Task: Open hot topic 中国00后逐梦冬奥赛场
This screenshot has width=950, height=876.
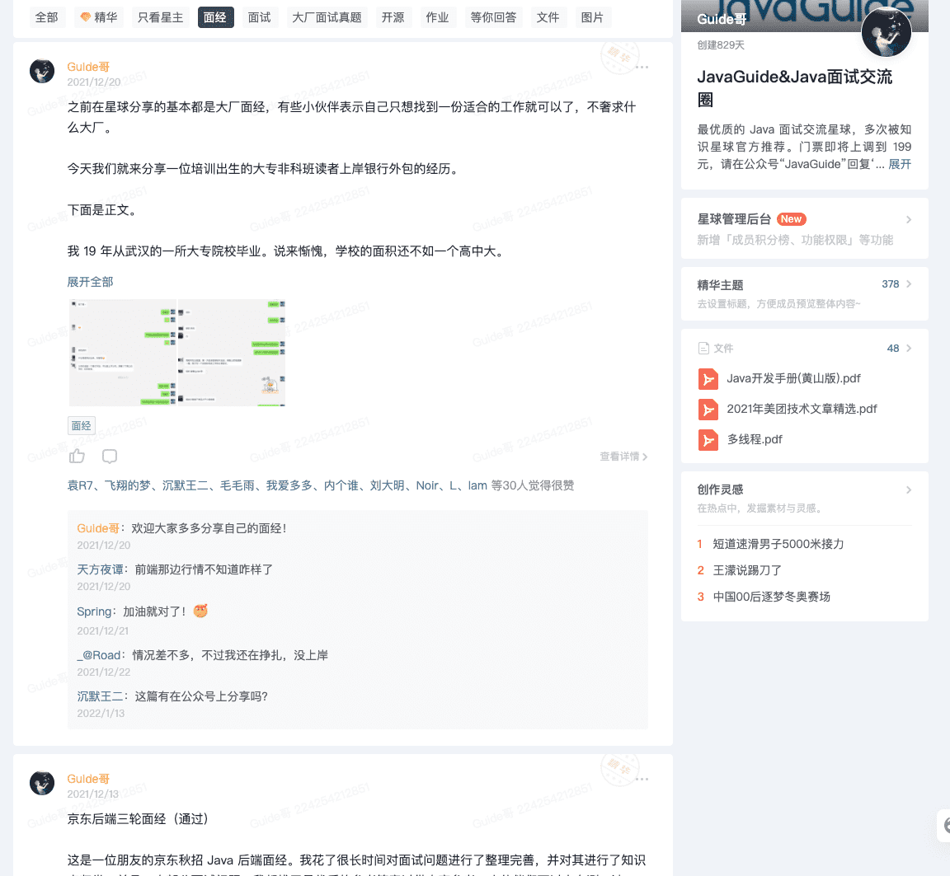Action: point(771,597)
